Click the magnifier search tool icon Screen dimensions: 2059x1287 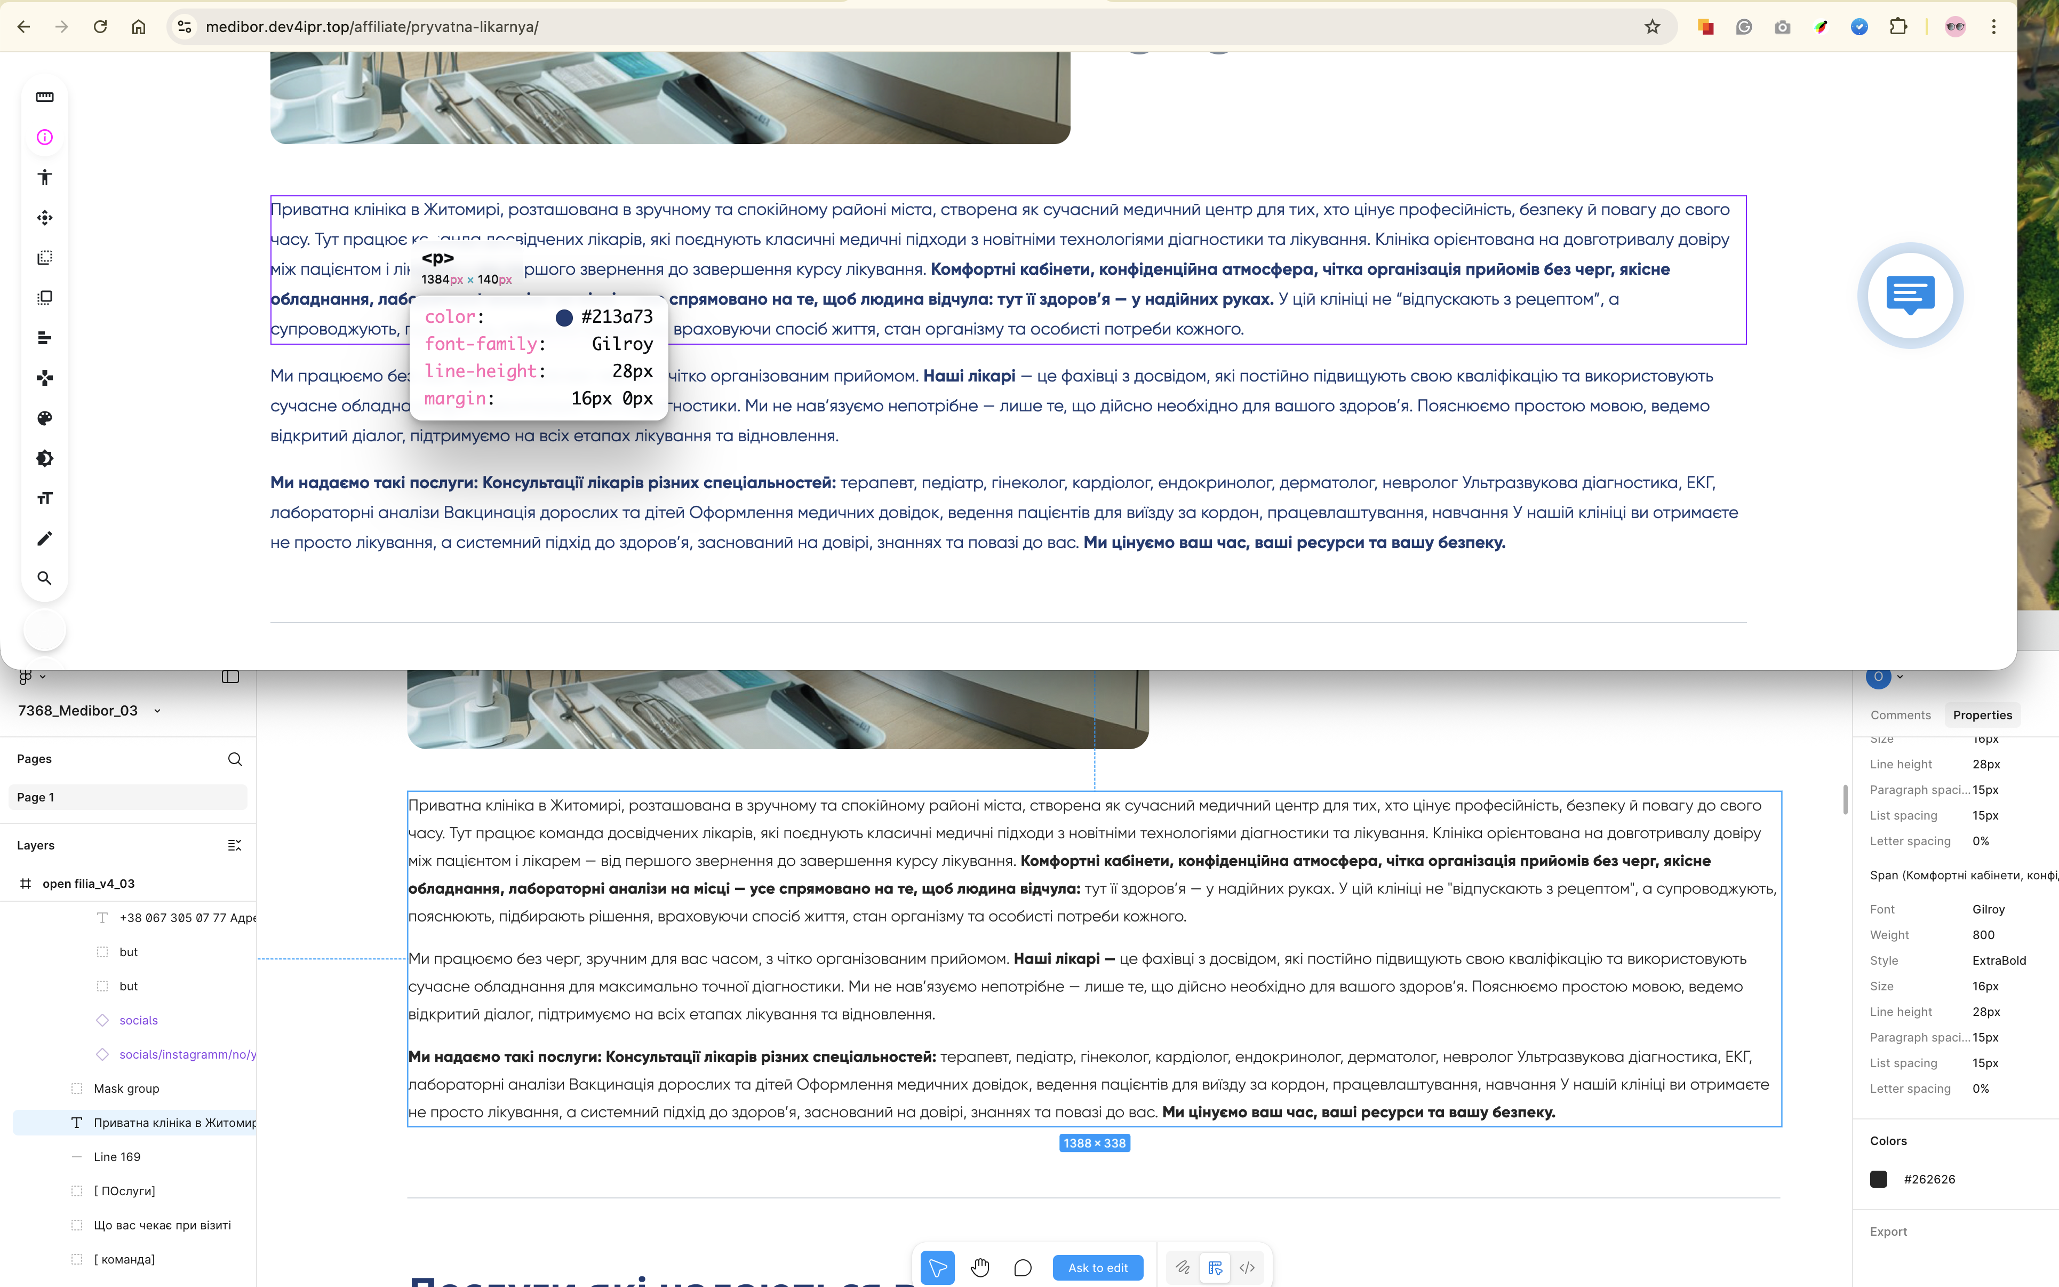[x=44, y=578]
